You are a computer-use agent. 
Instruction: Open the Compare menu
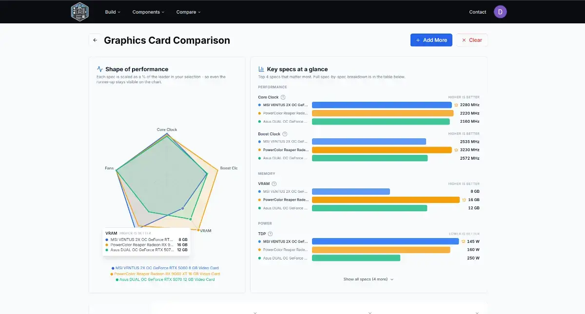pos(188,12)
